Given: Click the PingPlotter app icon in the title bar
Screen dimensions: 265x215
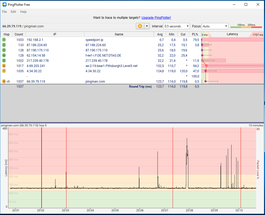Looking at the screenshot, I should (4, 4).
